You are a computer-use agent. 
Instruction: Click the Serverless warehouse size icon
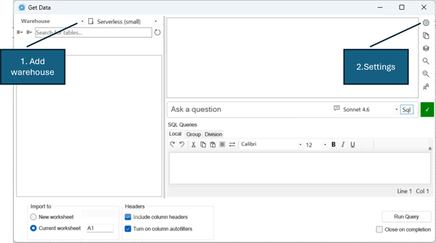[x=90, y=21]
